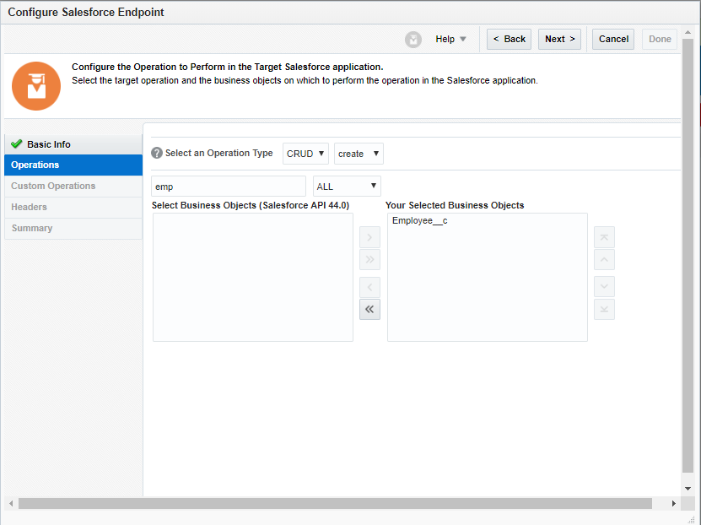Click the business object filter field containing emp
Screen dimensions: 701x525
point(229,187)
